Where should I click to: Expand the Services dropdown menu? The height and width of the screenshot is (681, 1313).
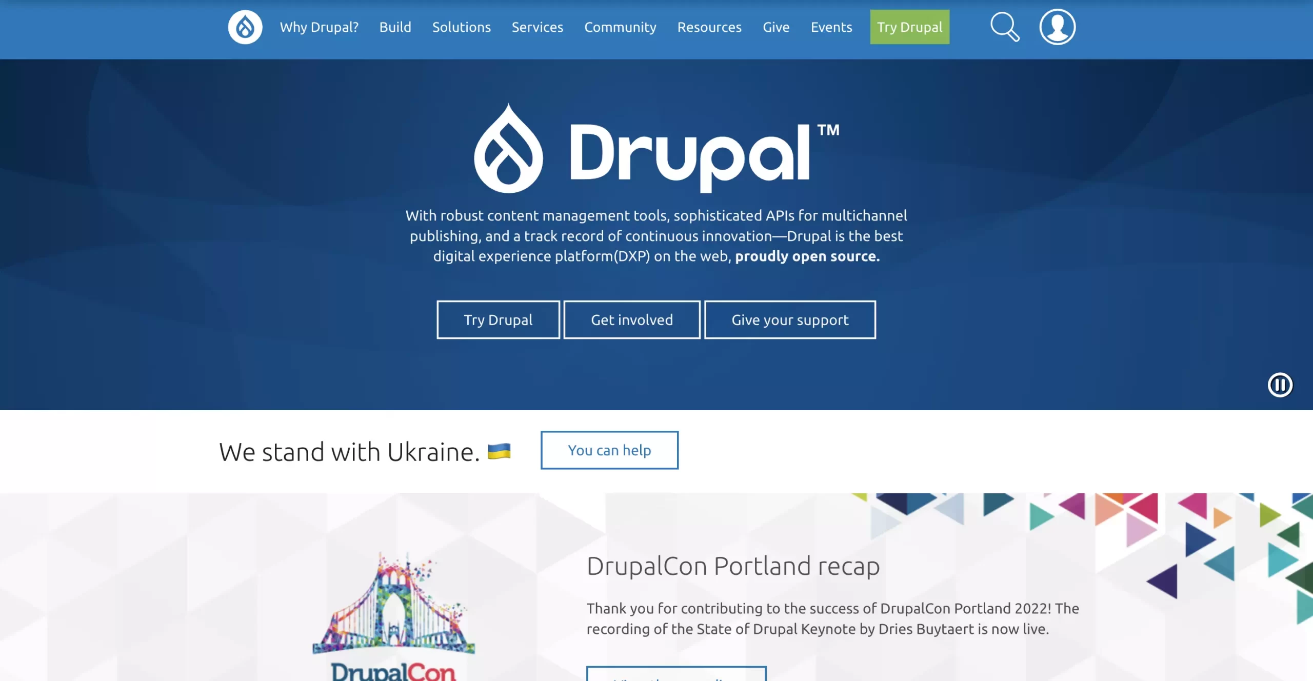tap(538, 27)
